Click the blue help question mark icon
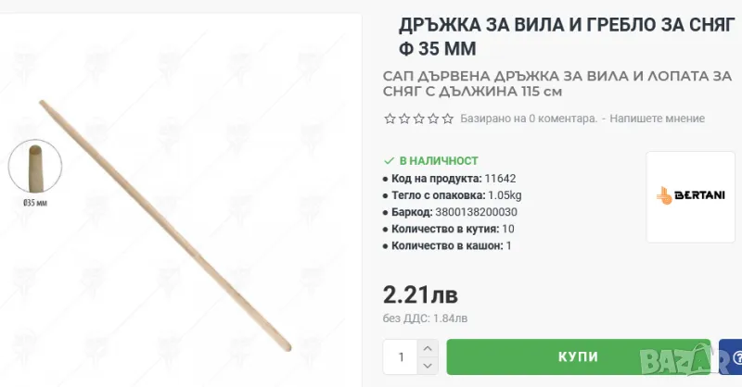This screenshot has width=742, height=387. click(735, 357)
